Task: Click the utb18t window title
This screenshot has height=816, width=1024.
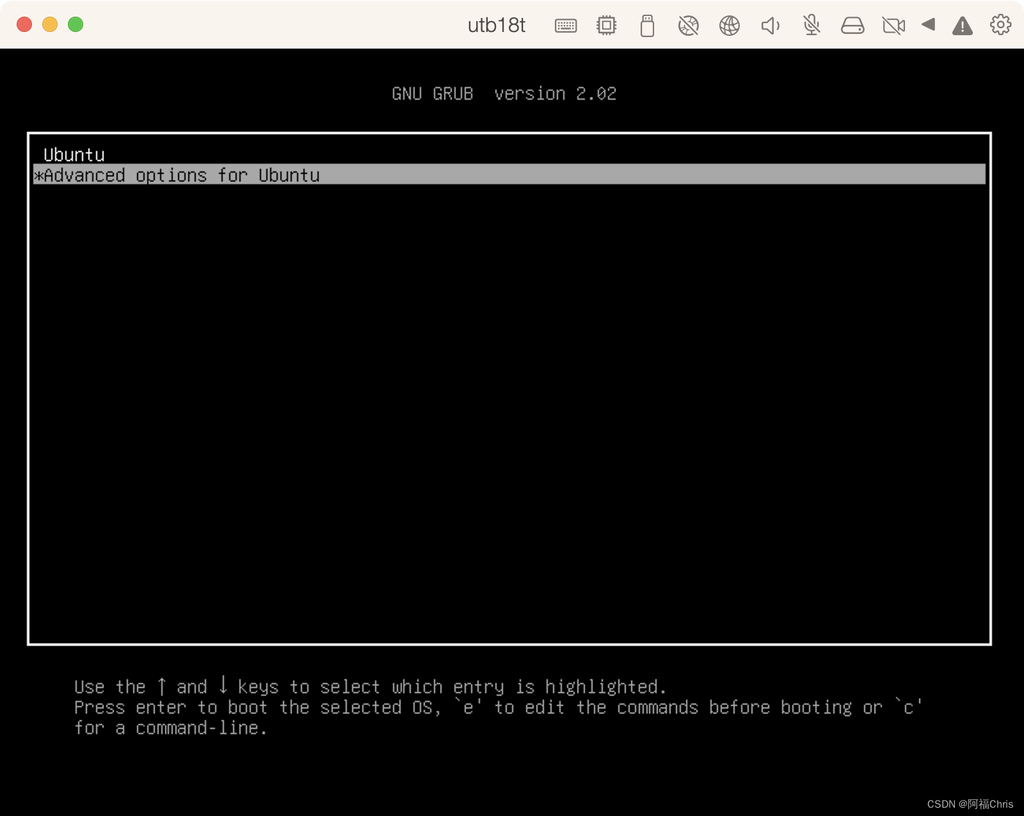Action: 496,25
